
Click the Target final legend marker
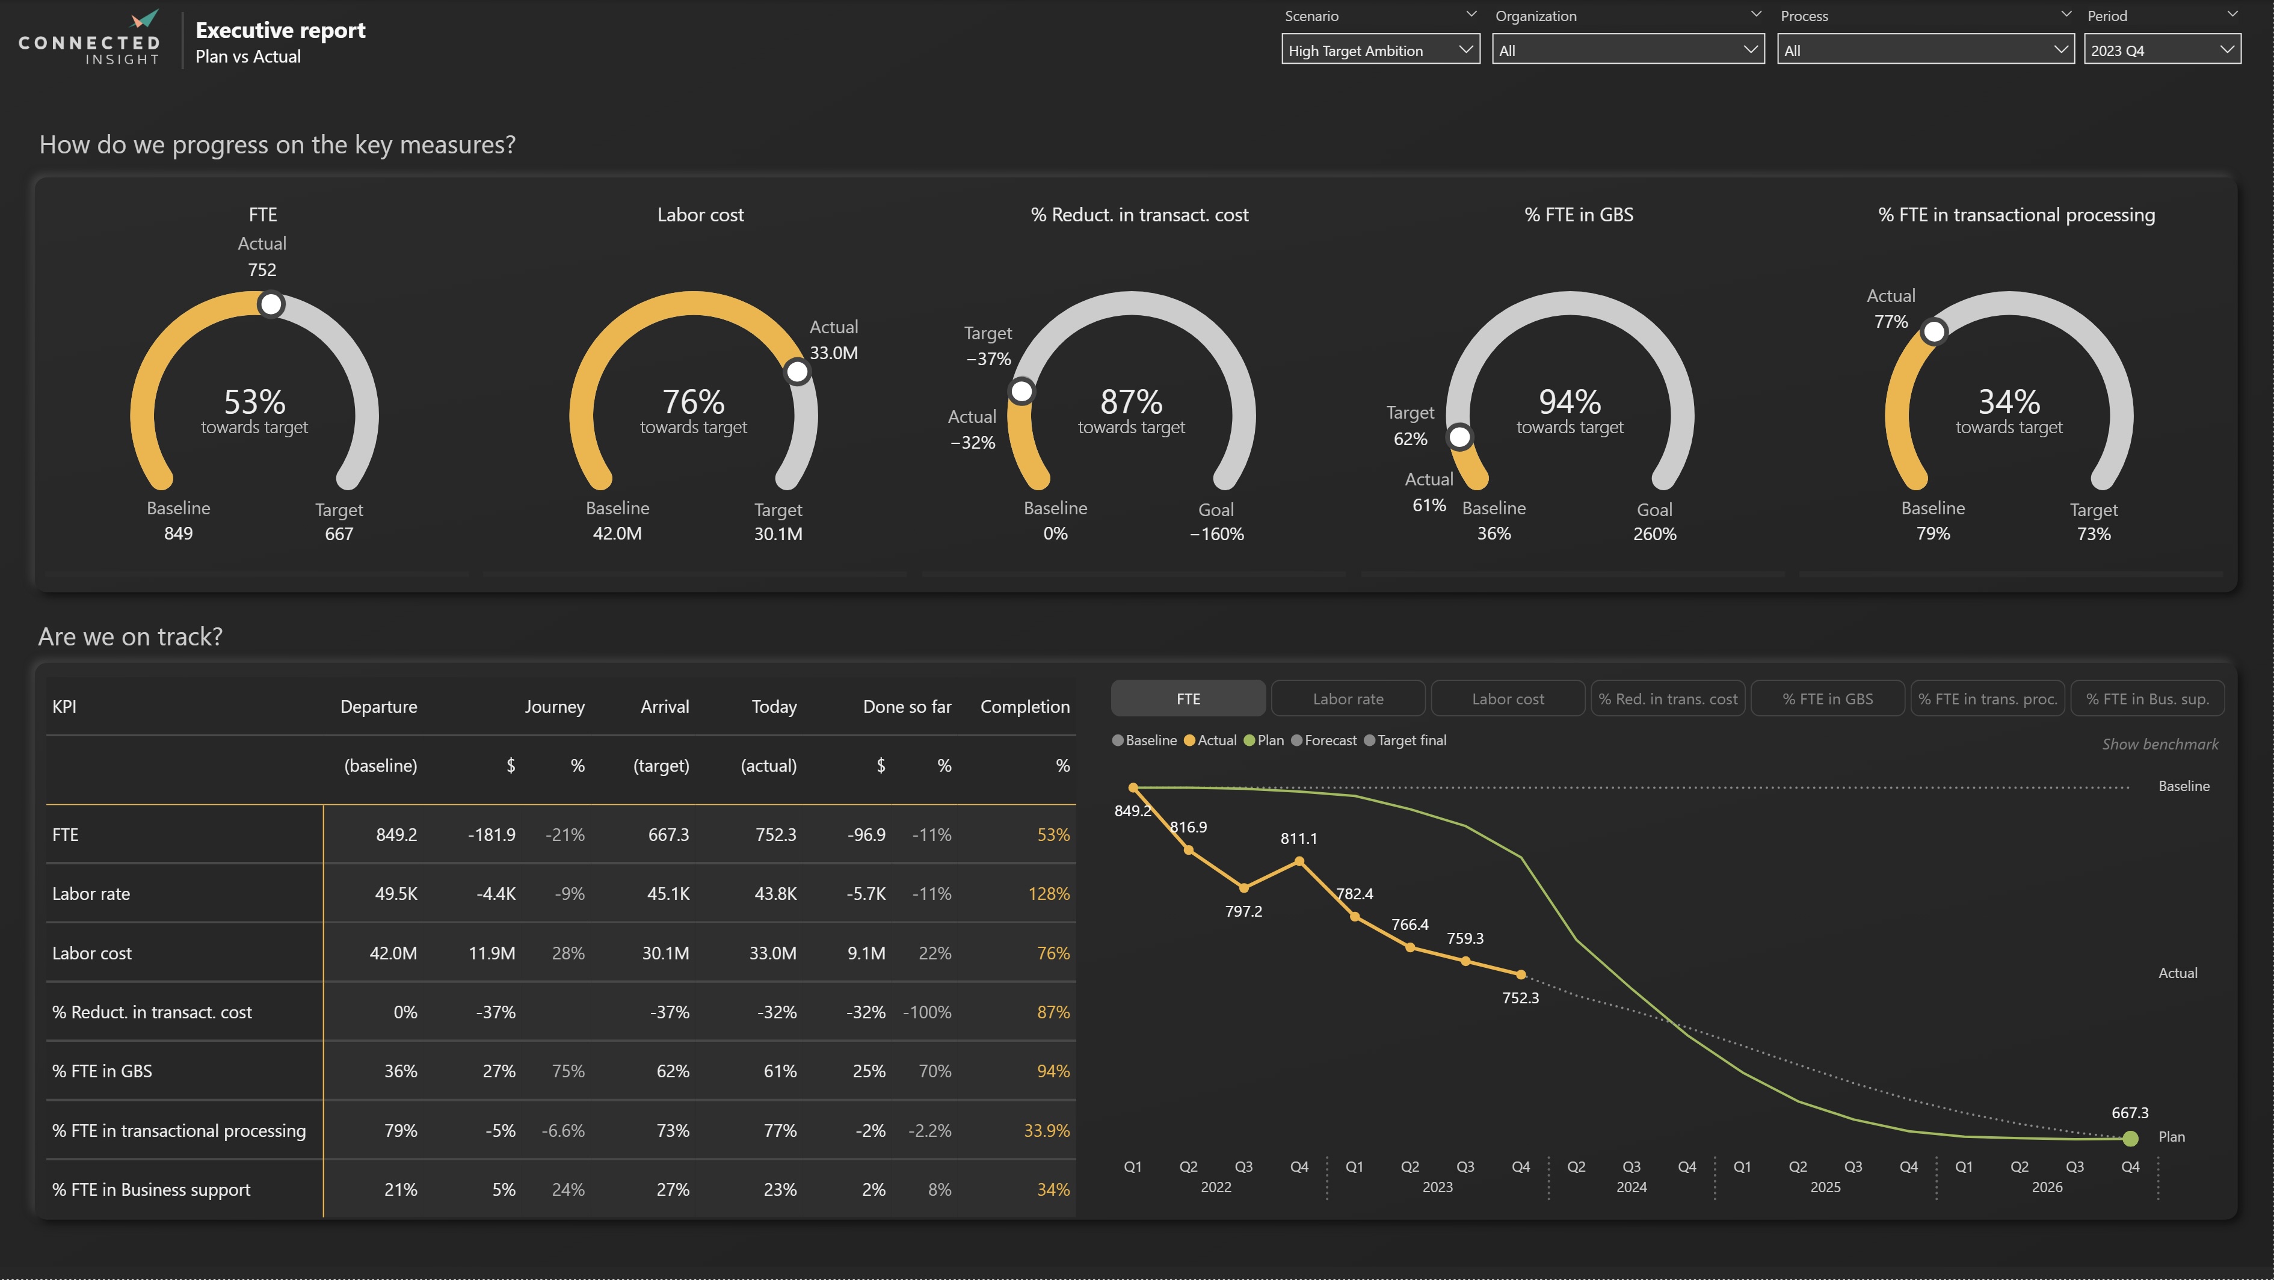click(x=1370, y=740)
